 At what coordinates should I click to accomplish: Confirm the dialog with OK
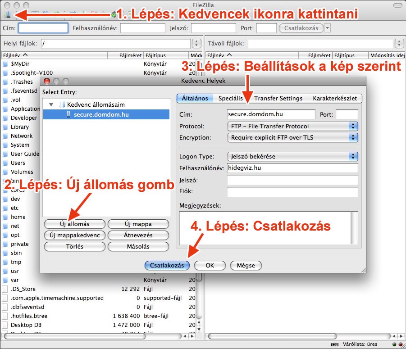tap(210, 265)
